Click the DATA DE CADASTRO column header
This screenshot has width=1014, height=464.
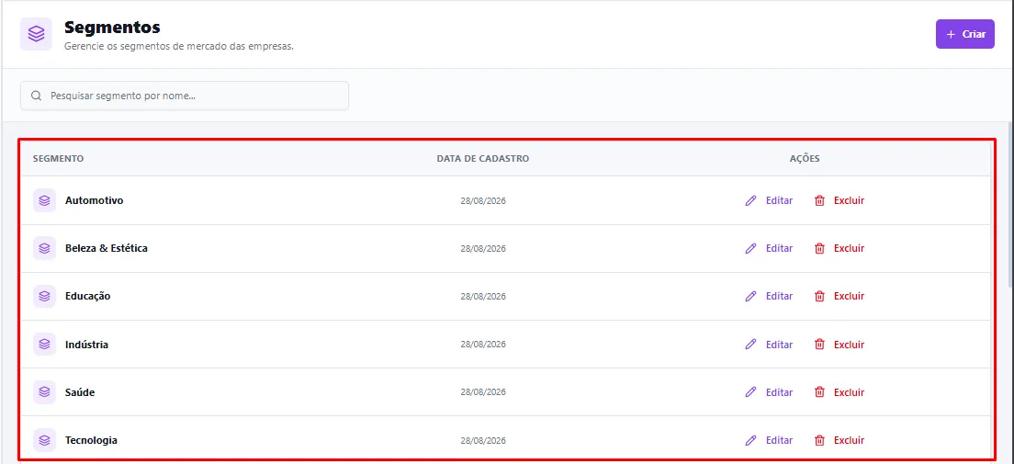483,159
